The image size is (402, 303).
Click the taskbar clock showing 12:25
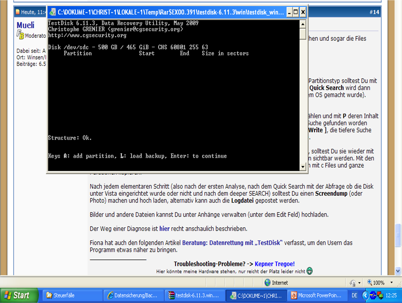tap(391, 296)
